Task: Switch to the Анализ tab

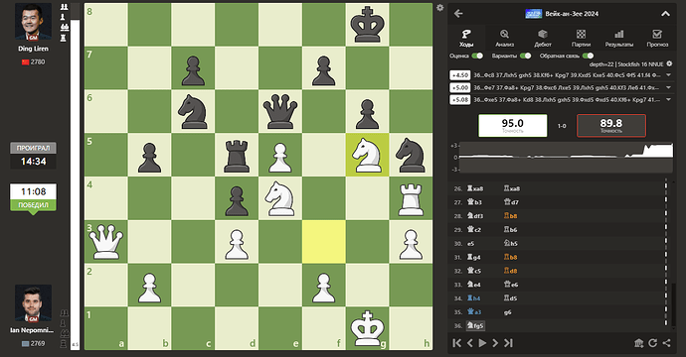Action: pyautogui.click(x=504, y=38)
